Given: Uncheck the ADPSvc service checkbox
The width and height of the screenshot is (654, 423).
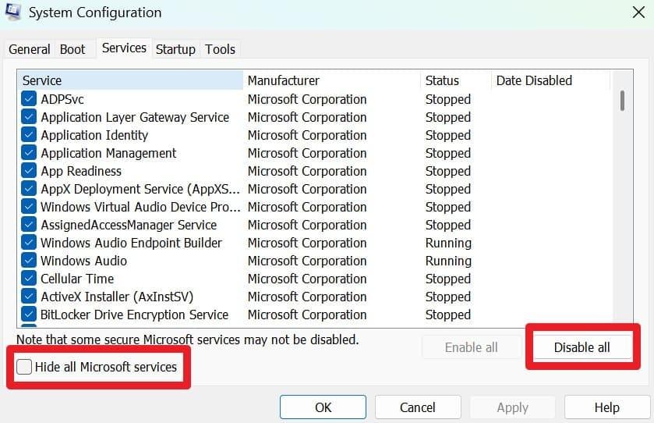Looking at the screenshot, I should point(29,99).
